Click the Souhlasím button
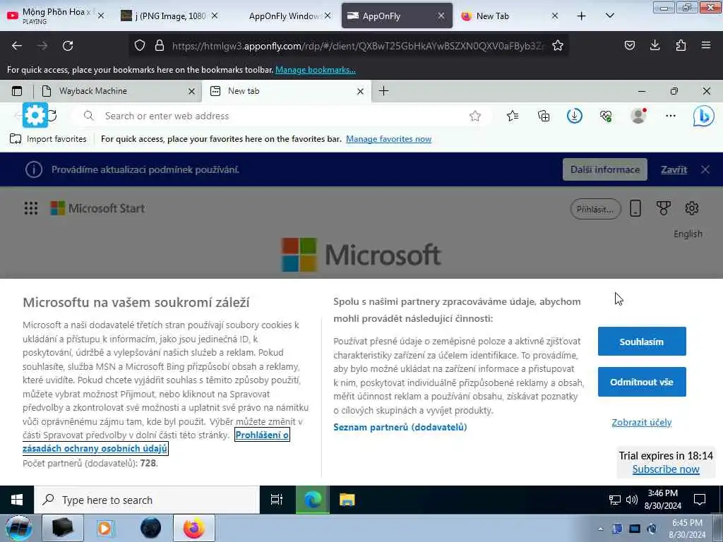 coord(642,342)
